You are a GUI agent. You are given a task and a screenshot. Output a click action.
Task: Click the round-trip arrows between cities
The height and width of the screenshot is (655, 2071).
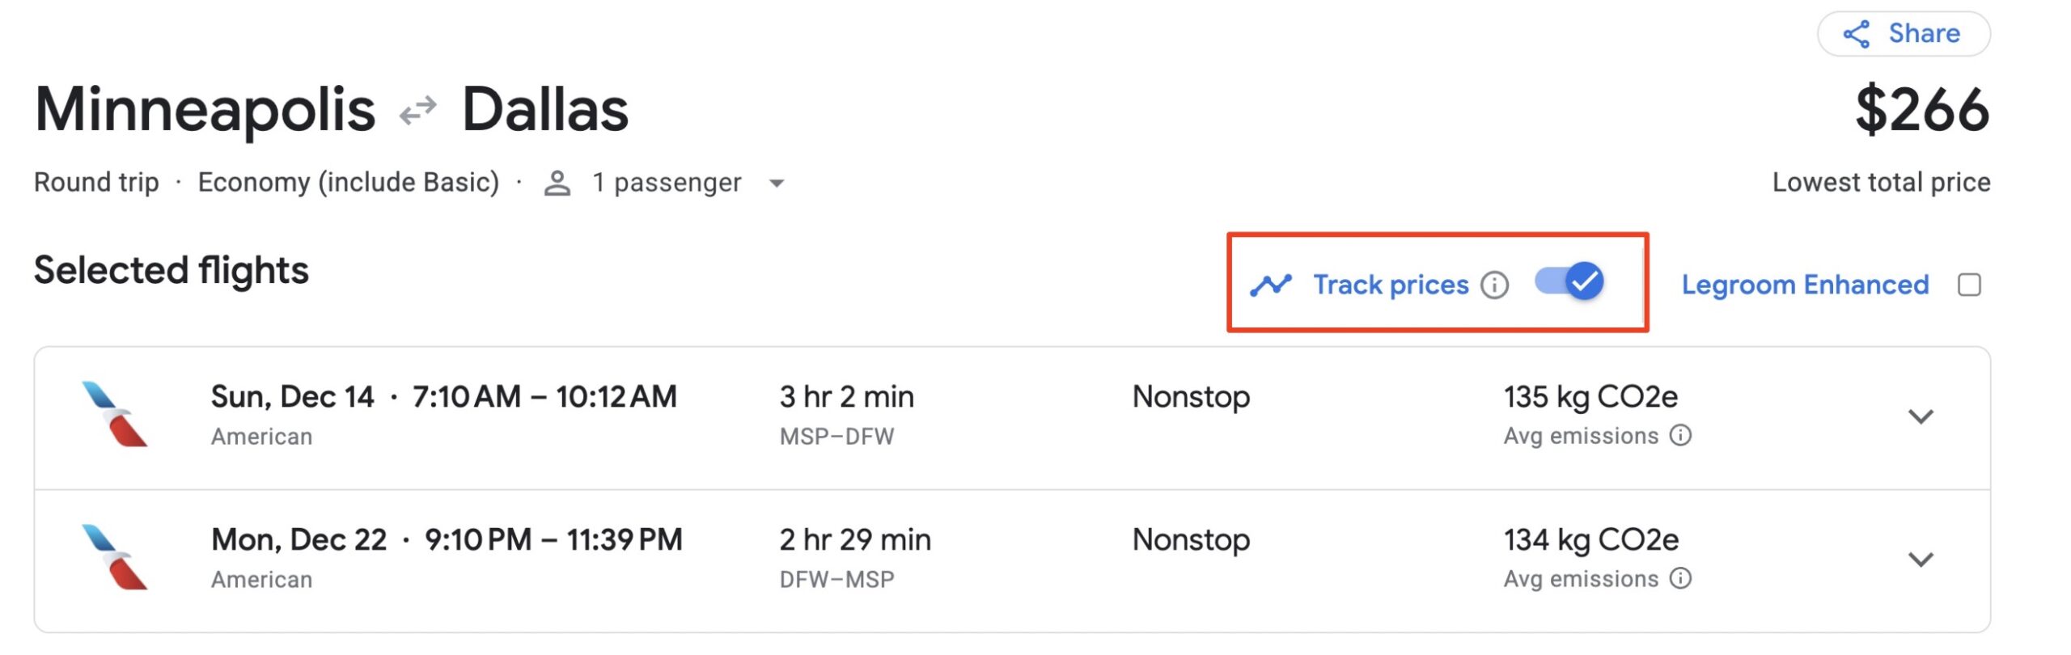tap(418, 110)
